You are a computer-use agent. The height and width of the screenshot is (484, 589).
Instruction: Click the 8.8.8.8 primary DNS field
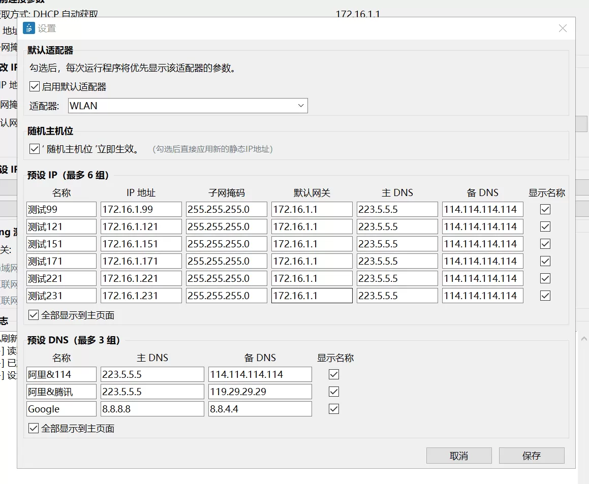tap(152, 409)
